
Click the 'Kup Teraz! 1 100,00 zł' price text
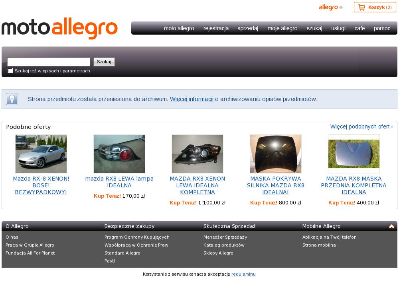click(198, 203)
